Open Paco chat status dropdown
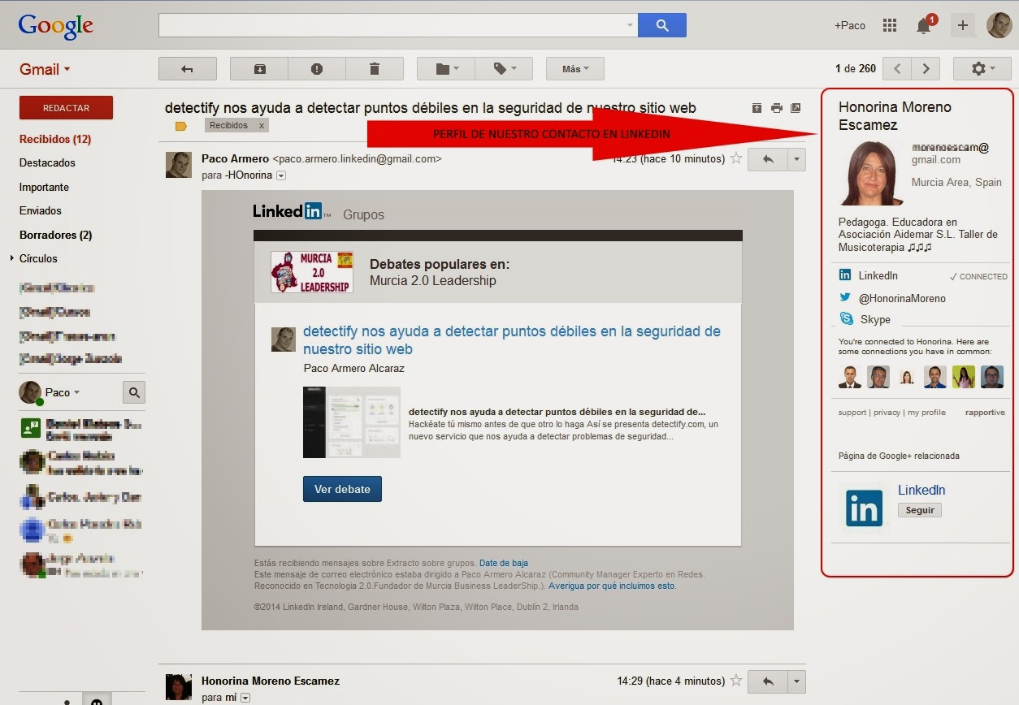The width and height of the screenshot is (1019, 705). click(76, 392)
